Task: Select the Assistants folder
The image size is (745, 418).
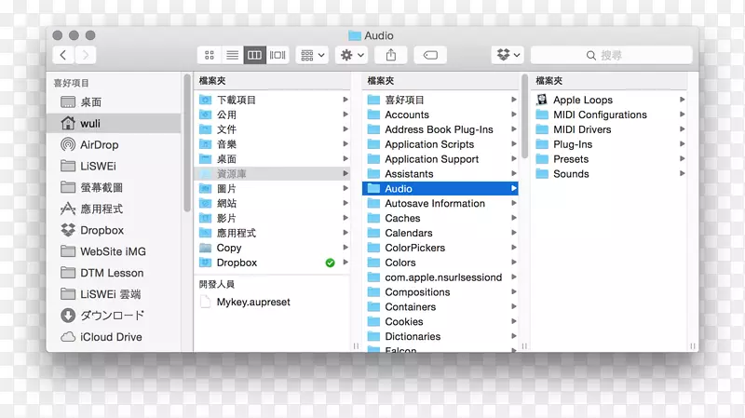Action: coord(440,174)
